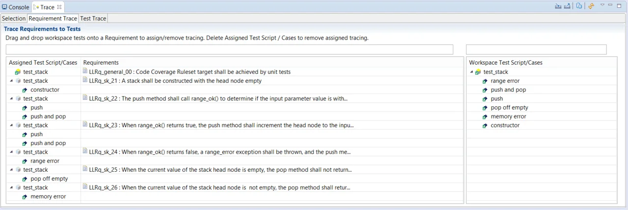
Task: Click the export trace toolbar icon
Action: [x=567, y=6]
